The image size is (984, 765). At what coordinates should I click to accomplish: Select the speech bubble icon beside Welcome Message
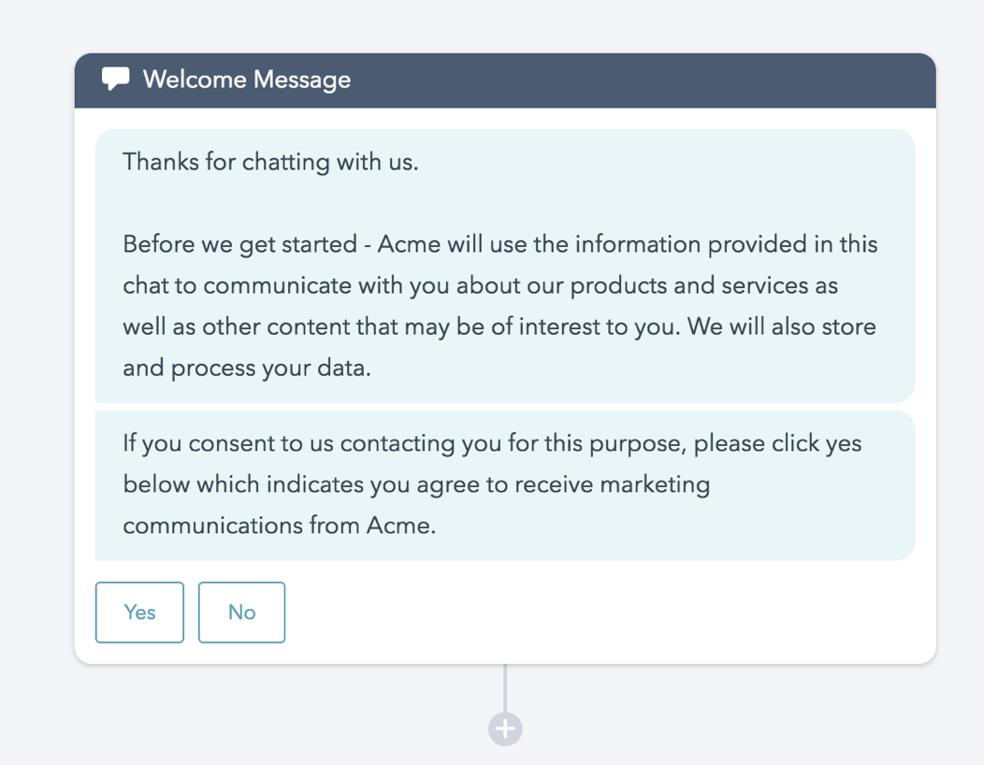point(115,79)
